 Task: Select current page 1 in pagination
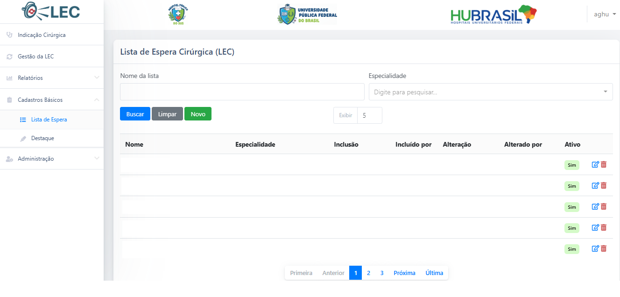point(355,273)
